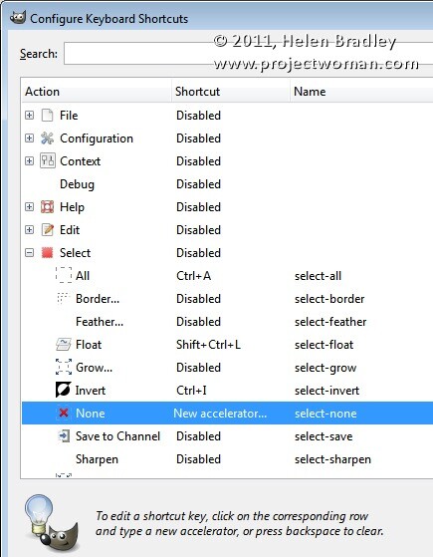Click the Ctrl+A shortcut cell
The image size is (433, 557).
[x=193, y=276]
